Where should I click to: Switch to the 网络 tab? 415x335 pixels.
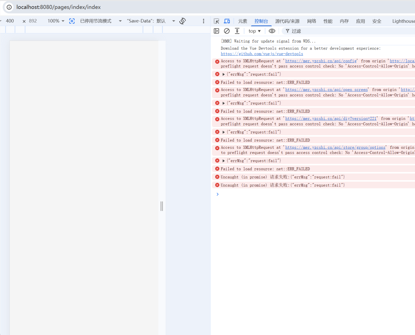tap(312, 21)
